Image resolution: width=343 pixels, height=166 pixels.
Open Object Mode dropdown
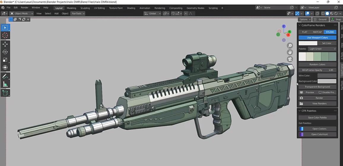[x=21, y=13]
